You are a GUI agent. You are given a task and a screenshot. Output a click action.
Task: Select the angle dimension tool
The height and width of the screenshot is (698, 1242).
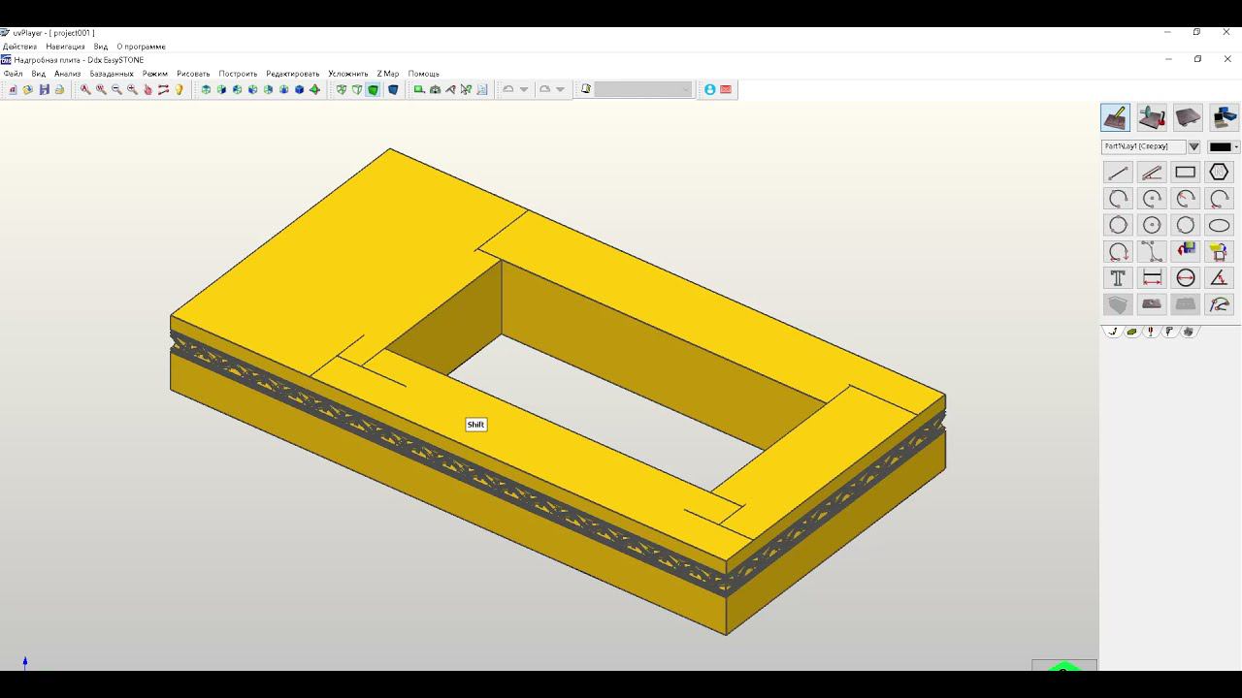pyautogui.click(x=1219, y=278)
